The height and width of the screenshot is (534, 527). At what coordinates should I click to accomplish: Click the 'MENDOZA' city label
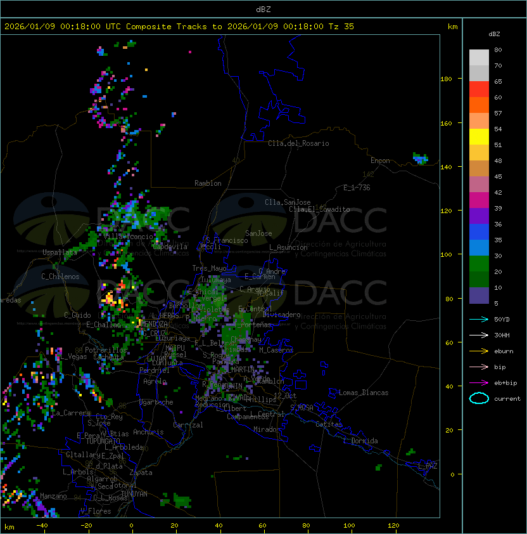pos(154,324)
